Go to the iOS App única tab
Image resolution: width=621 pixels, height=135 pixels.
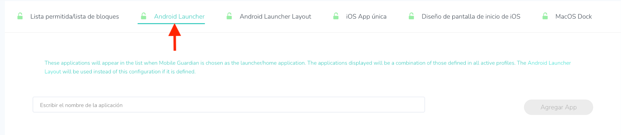366,17
